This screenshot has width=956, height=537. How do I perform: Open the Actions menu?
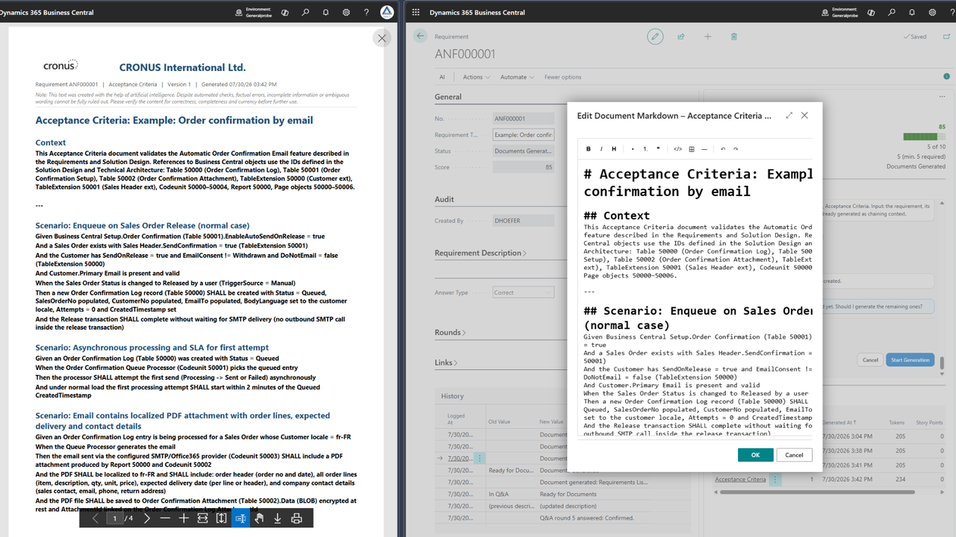[x=477, y=77]
